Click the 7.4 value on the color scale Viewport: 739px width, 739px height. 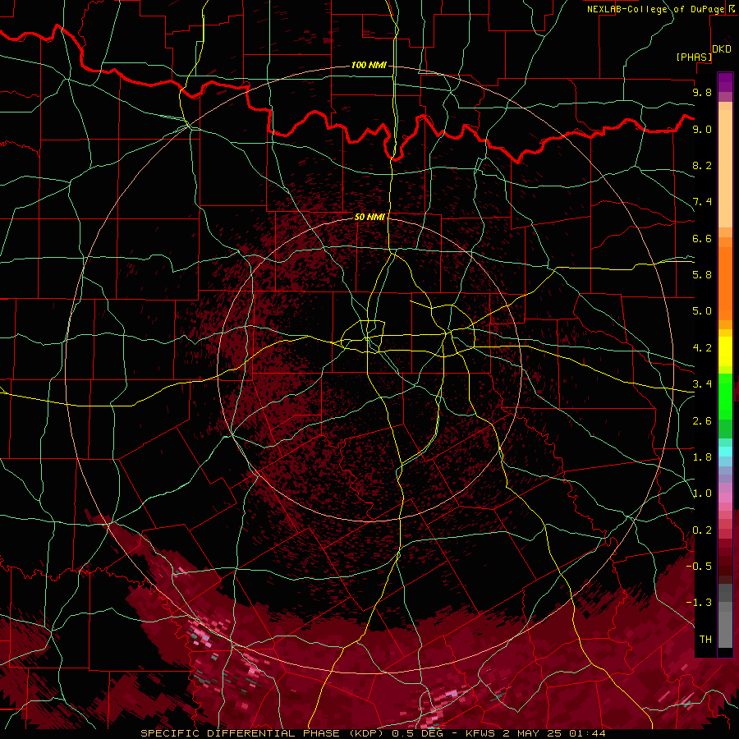(x=702, y=202)
